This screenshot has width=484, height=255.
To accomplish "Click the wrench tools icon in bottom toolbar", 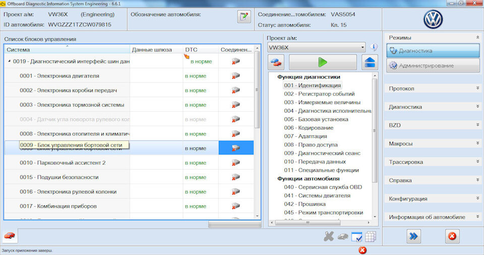I will (329, 236).
